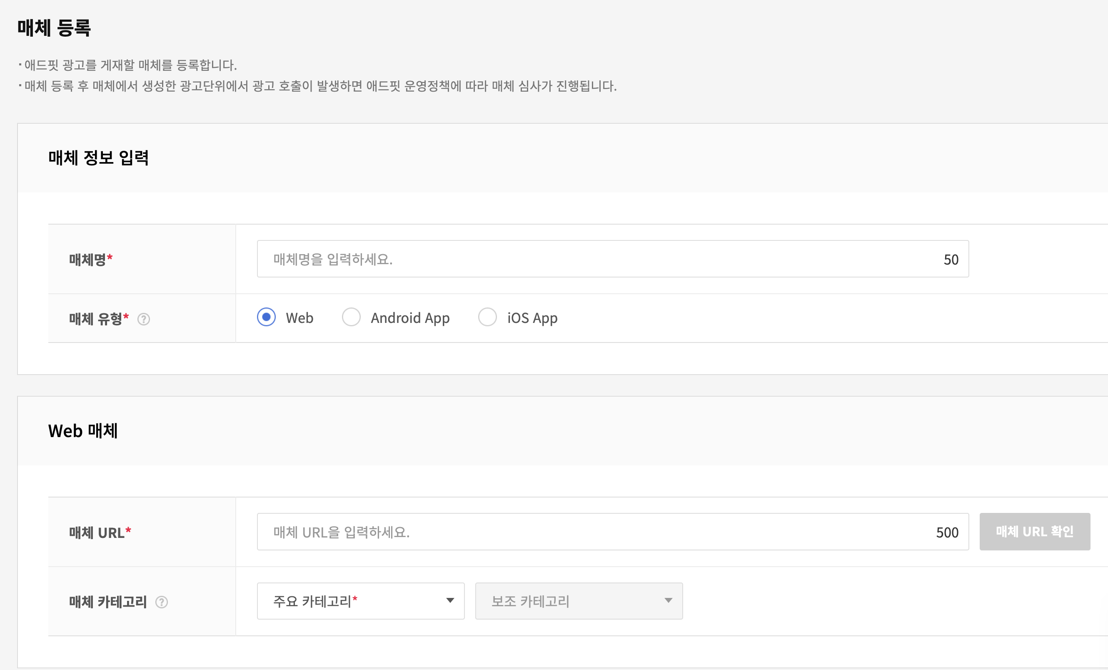Choose the Android App media type
1108x670 pixels.
[x=351, y=317]
